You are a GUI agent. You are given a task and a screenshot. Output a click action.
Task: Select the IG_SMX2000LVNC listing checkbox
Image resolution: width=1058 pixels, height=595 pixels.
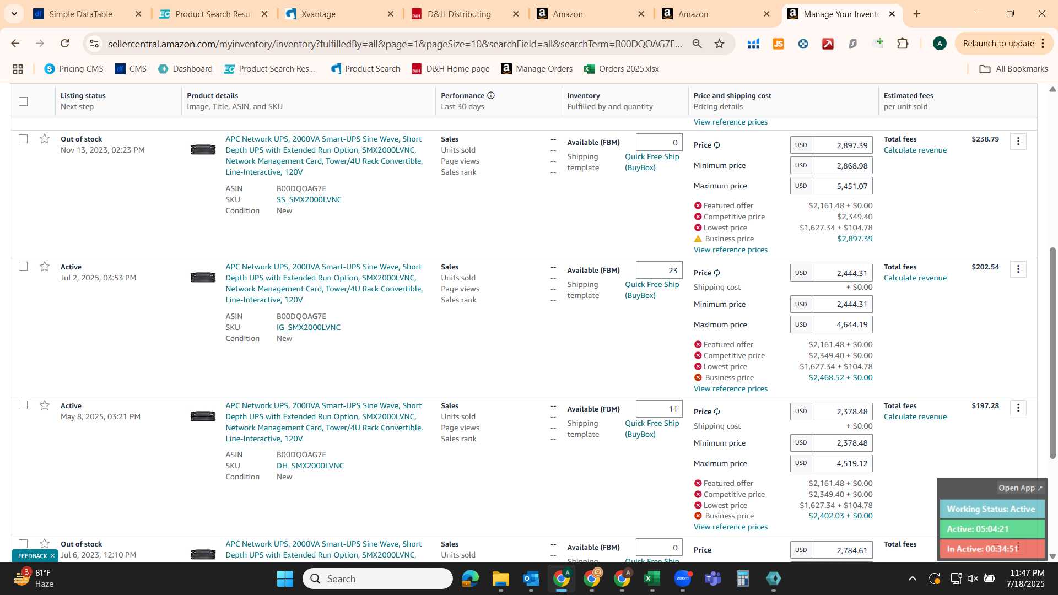click(x=23, y=267)
